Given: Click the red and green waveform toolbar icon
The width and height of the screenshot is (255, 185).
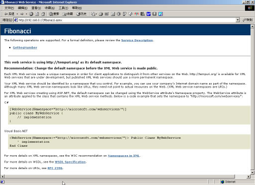Looking at the screenshot, I should (x=136, y=14).
